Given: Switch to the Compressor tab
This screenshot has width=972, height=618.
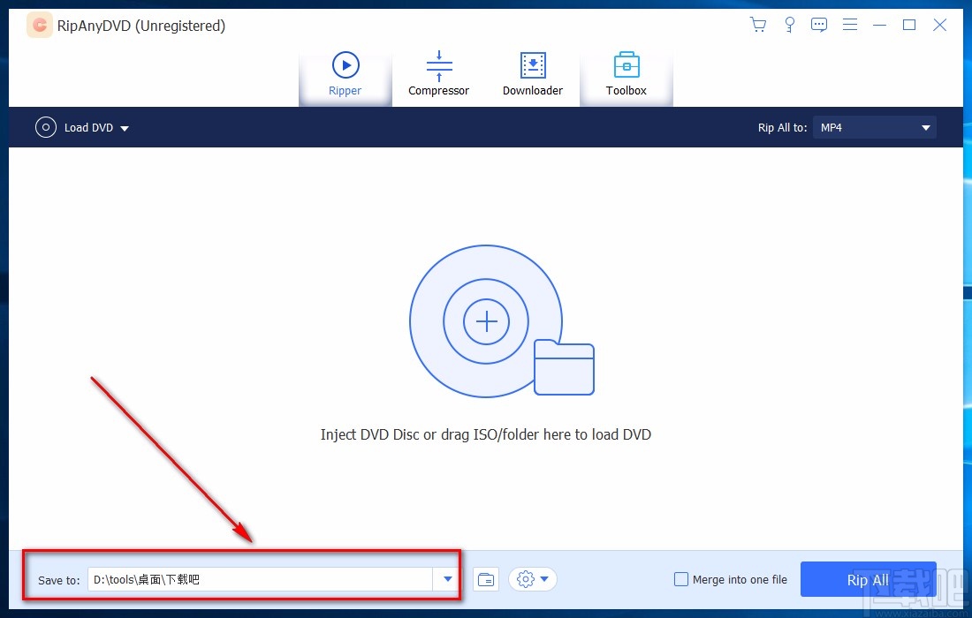Looking at the screenshot, I should (439, 74).
